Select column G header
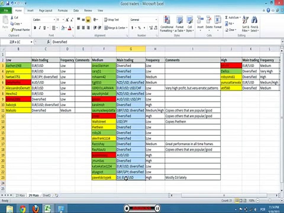 tap(131, 49)
